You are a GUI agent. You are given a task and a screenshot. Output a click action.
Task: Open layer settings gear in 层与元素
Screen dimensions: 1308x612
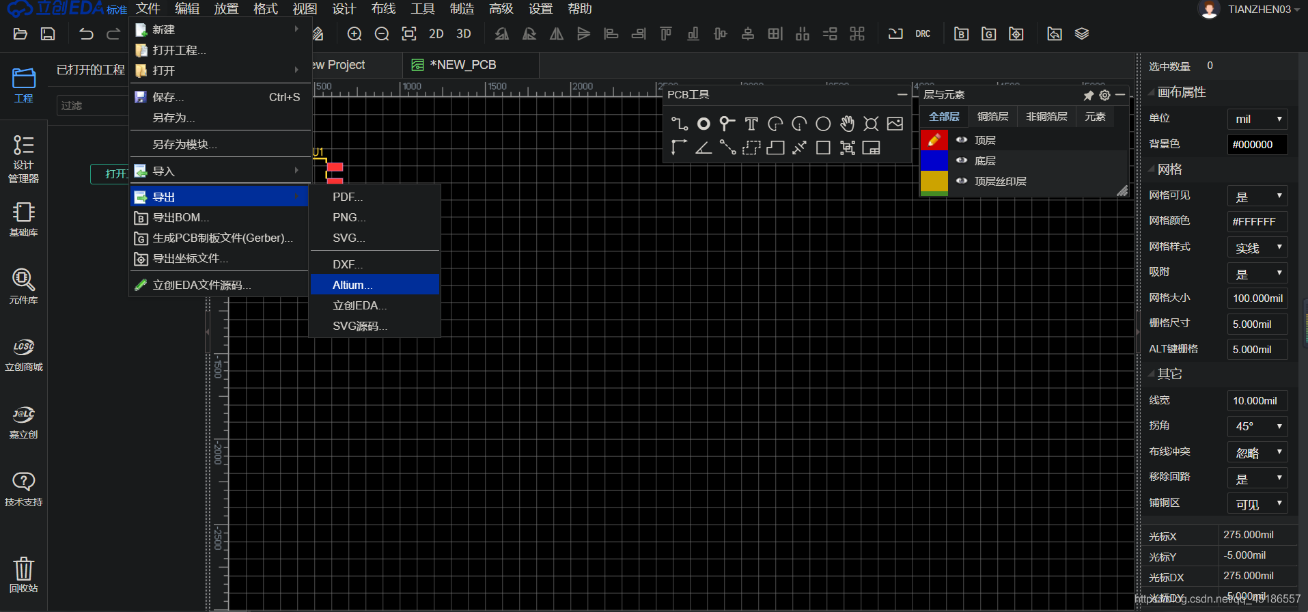click(x=1104, y=95)
